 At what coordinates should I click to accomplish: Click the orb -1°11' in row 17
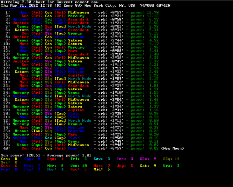[x=117, y=68]
